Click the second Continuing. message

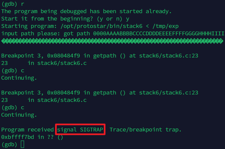(x=19, y=115)
